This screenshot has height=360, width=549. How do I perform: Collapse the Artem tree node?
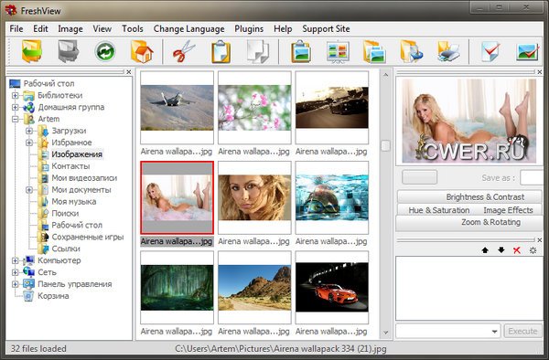pyautogui.click(x=15, y=119)
